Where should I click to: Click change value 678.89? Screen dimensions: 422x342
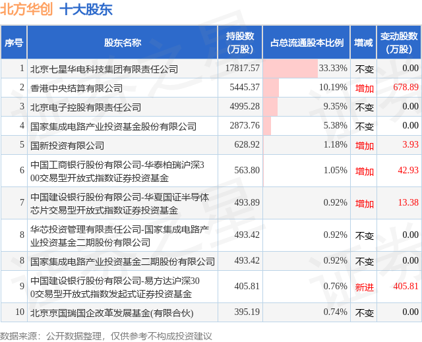click(x=406, y=87)
